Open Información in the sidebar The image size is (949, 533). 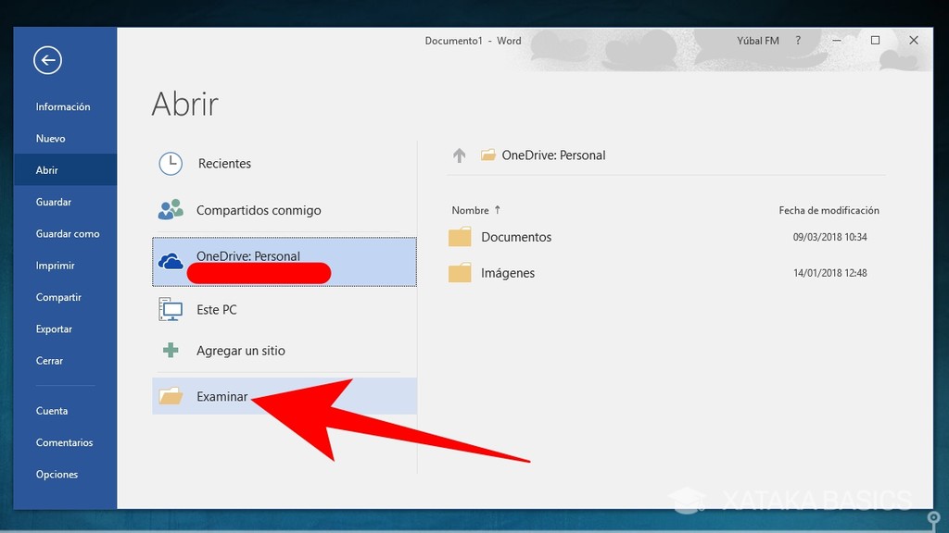click(63, 107)
